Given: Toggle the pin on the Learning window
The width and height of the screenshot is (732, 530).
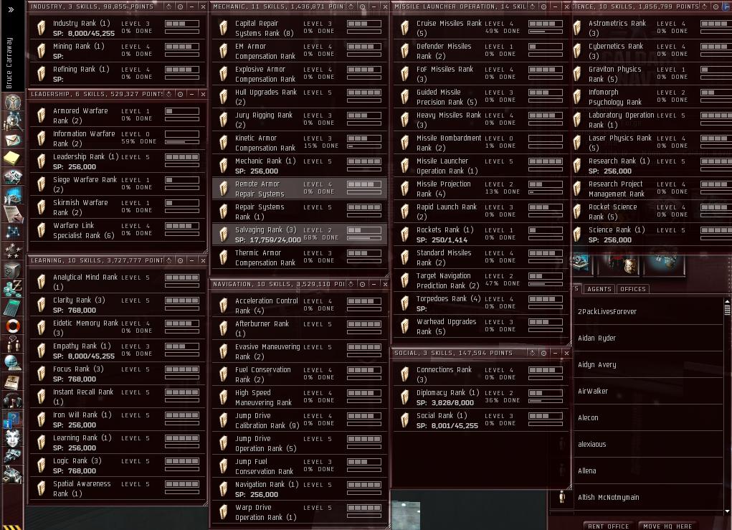Looking at the screenshot, I should [169, 260].
